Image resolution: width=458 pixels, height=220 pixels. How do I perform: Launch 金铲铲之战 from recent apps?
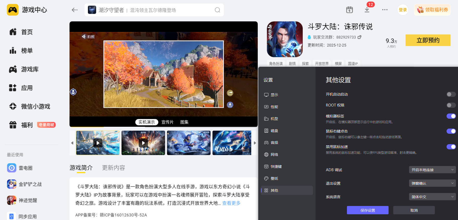[x=12, y=184]
